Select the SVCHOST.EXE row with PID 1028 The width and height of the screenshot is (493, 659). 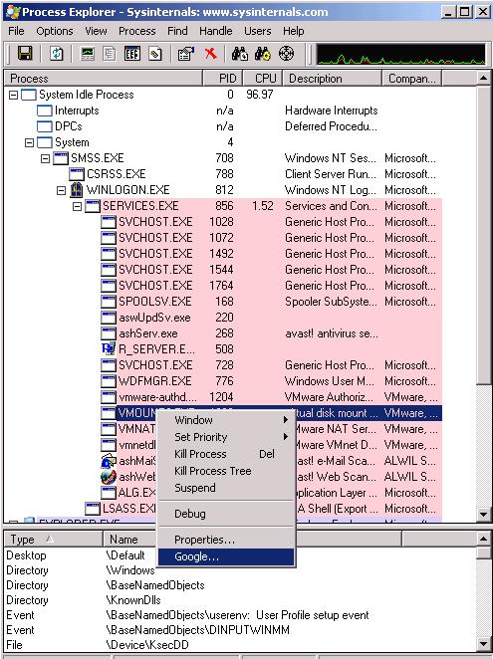pyautogui.click(x=271, y=222)
